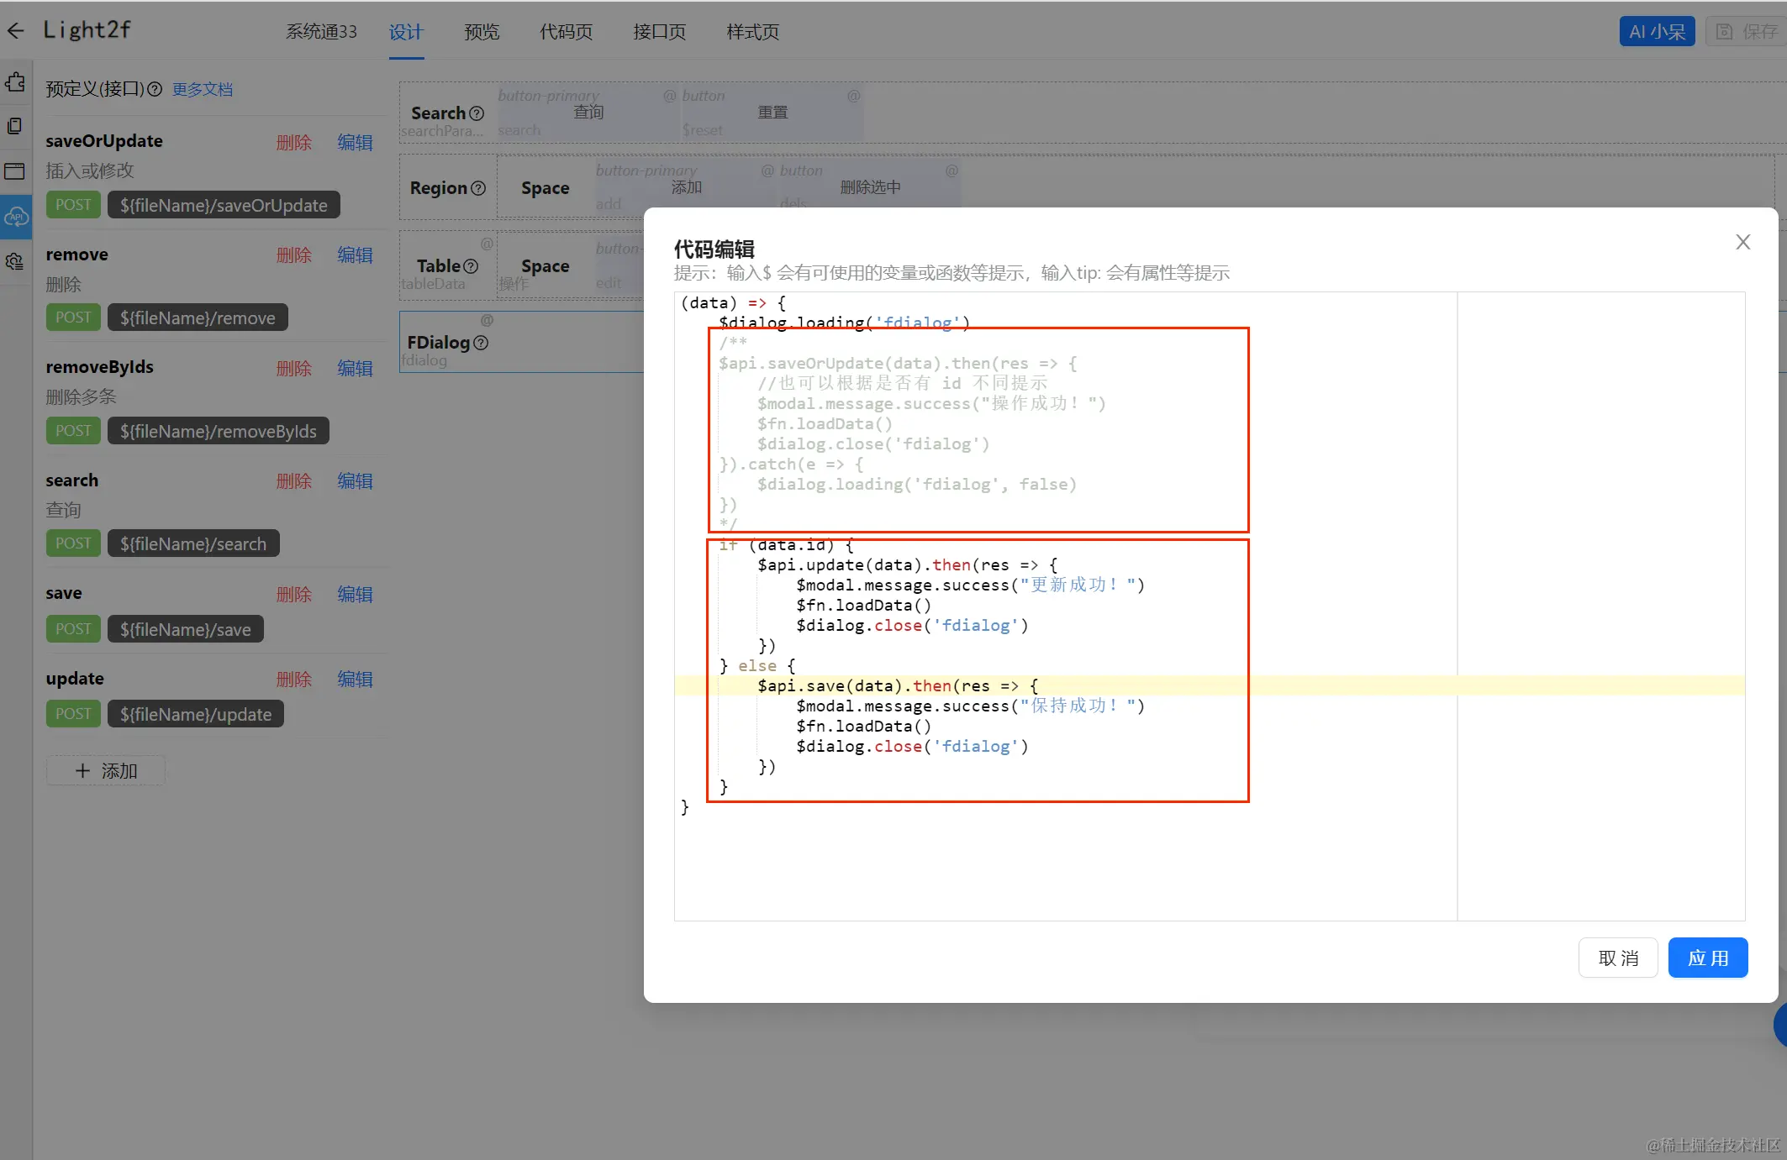Open the settings gear sidebar icon
1787x1160 pixels.
[15, 261]
